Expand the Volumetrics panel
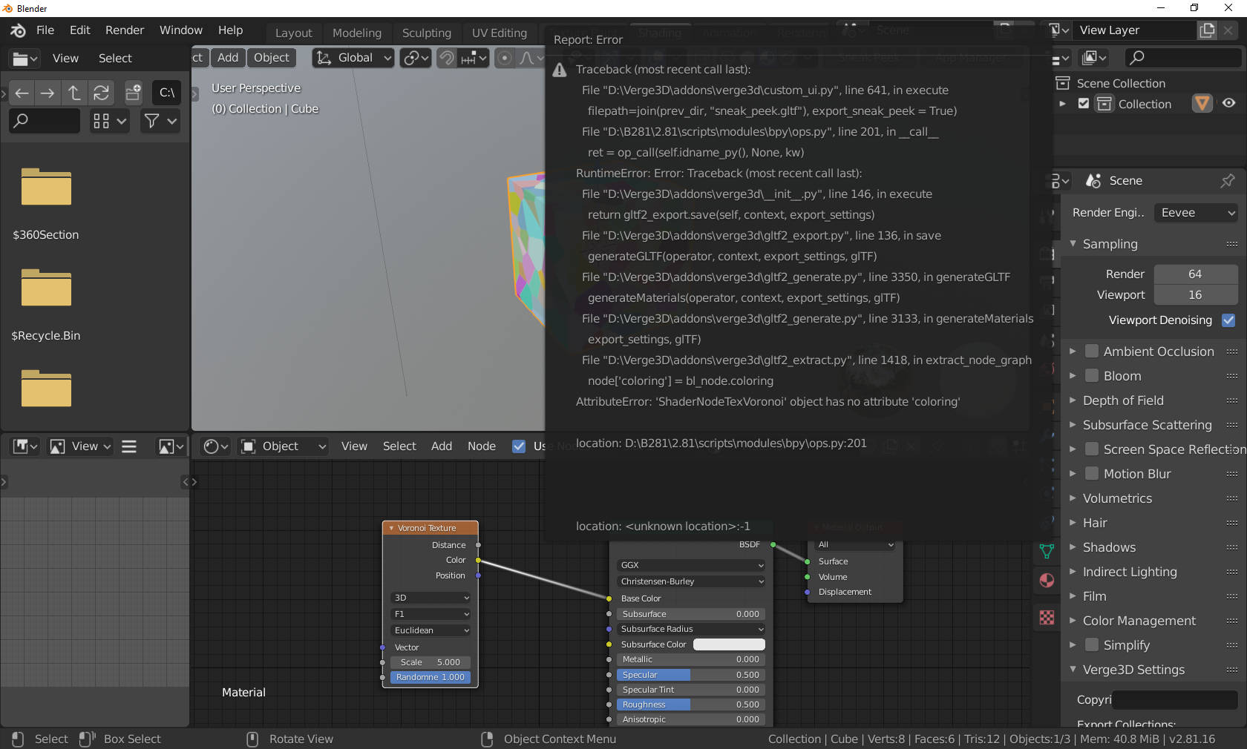This screenshot has height=749, width=1247. 1117,498
